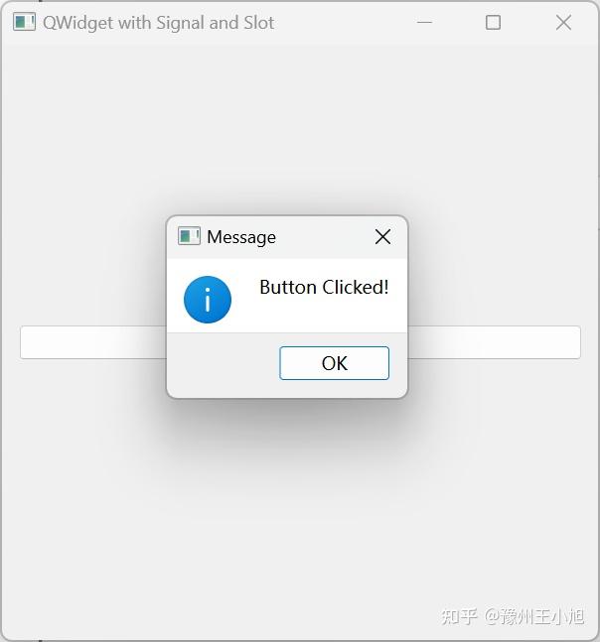Click the blue information icon
600x642 pixels.
pyautogui.click(x=208, y=300)
